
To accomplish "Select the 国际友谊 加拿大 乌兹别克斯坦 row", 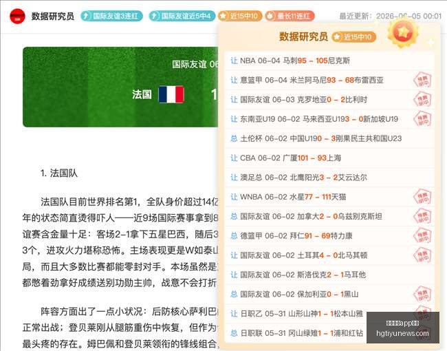I will [329, 216].
